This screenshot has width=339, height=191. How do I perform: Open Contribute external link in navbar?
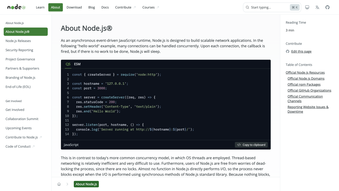(x=125, y=7)
